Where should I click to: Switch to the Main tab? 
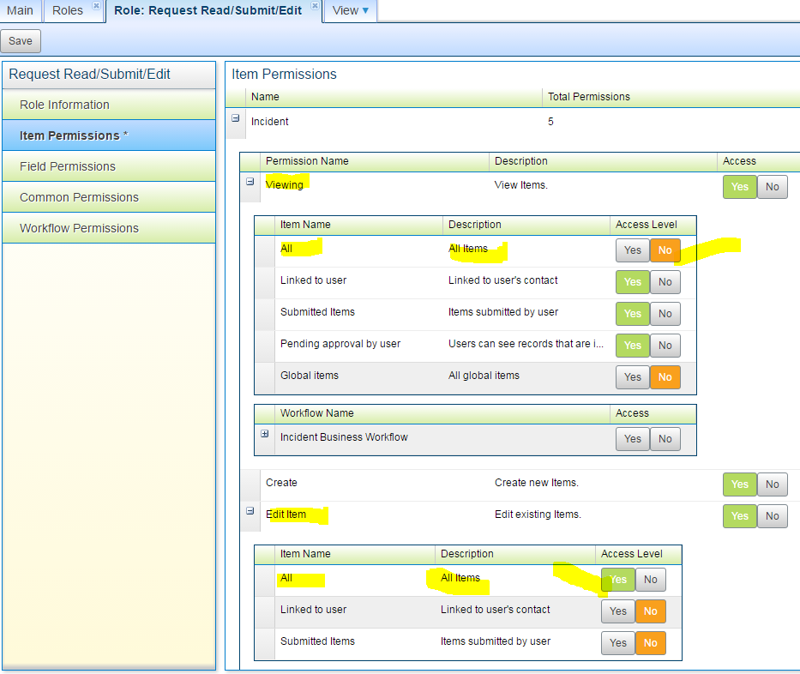click(x=20, y=10)
